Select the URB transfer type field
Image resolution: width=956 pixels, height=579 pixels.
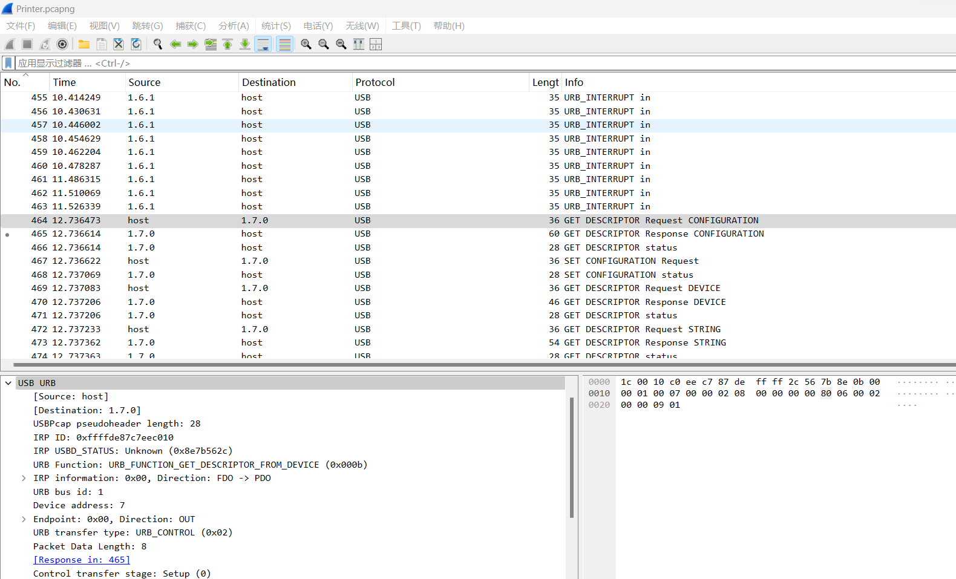(133, 532)
